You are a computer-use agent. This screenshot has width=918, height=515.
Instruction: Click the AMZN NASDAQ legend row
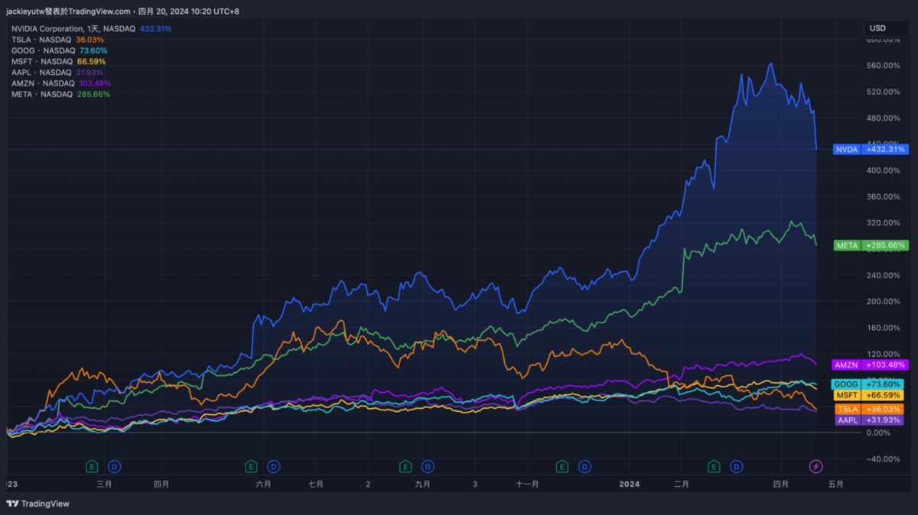click(x=43, y=83)
